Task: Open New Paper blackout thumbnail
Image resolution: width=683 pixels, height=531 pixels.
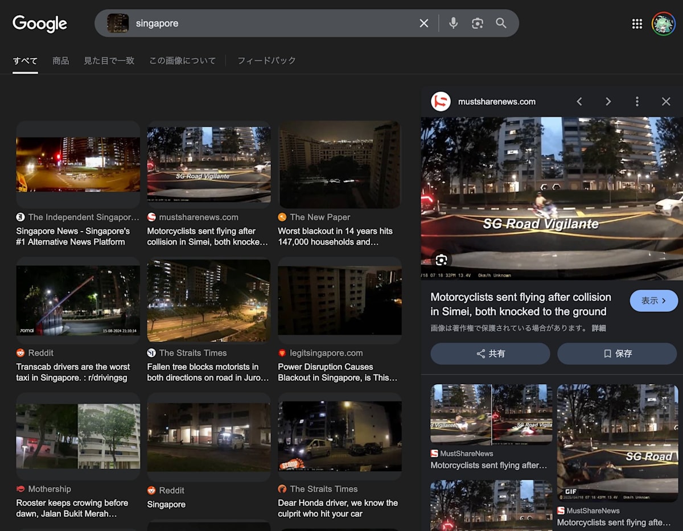Action: click(340, 164)
